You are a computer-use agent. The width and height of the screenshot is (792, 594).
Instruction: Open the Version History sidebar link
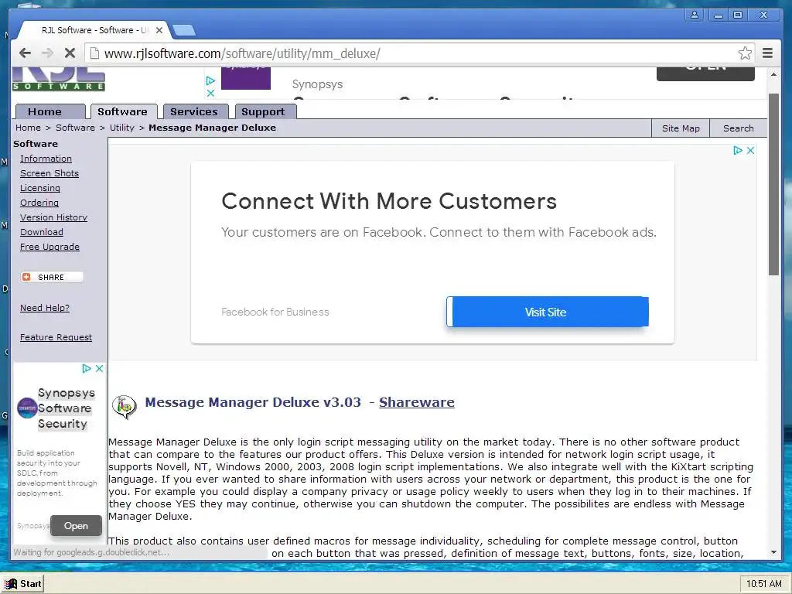(x=53, y=217)
